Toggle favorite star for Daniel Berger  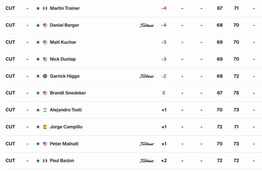tap(38, 25)
